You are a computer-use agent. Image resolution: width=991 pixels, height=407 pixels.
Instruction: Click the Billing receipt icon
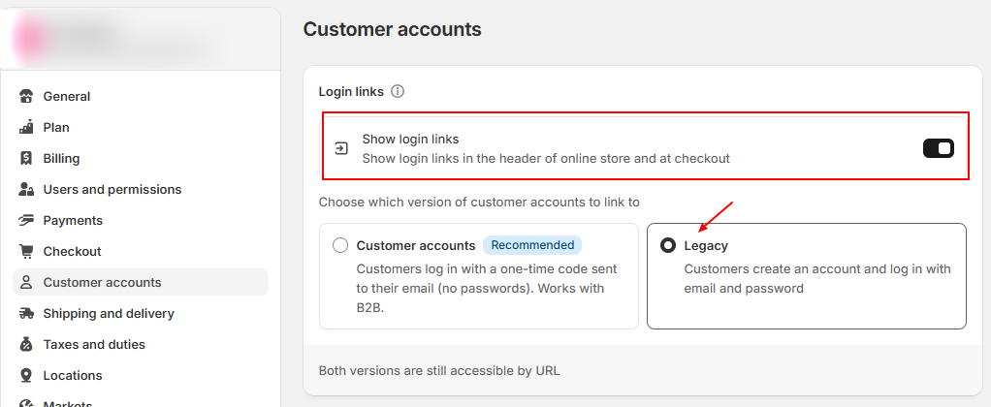click(26, 158)
